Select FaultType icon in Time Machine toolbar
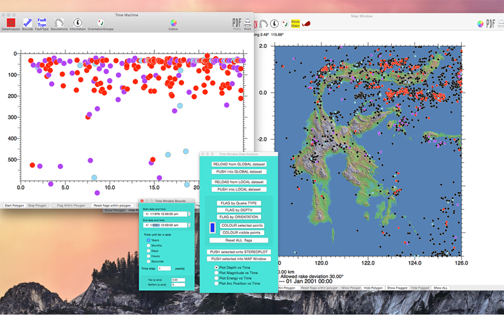 click(x=42, y=23)
